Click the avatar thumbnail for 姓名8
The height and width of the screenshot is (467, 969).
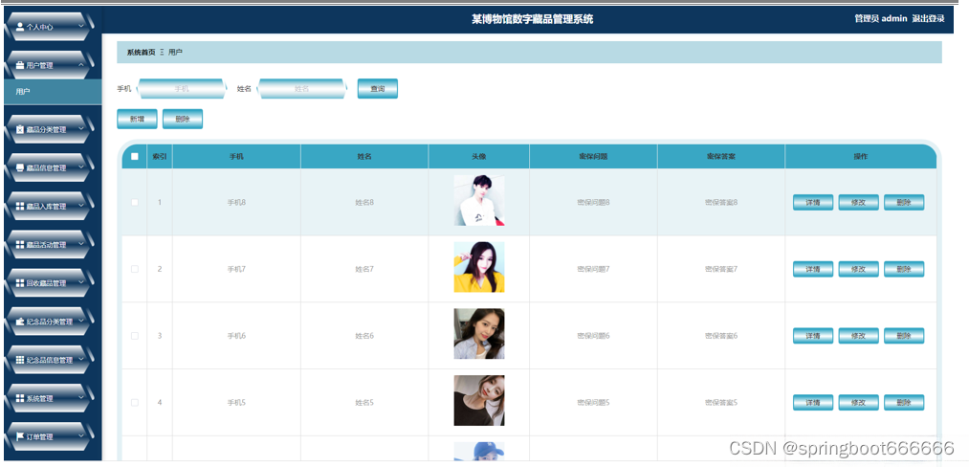point(479,200)
